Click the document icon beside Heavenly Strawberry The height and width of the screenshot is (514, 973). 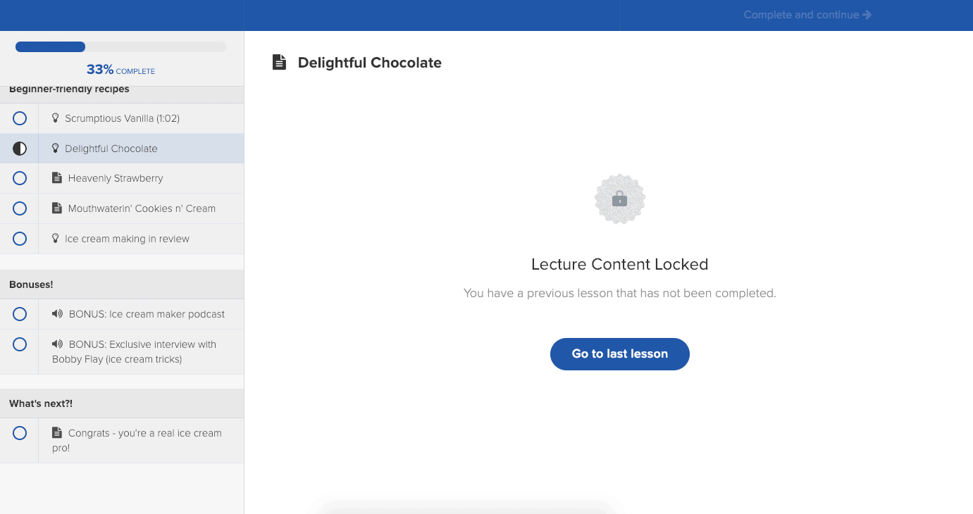[x=57, y=178]
